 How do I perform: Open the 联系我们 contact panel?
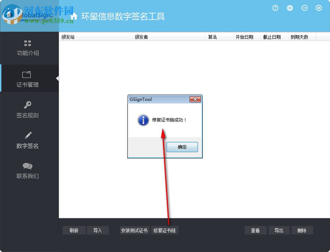pos(27,170)
